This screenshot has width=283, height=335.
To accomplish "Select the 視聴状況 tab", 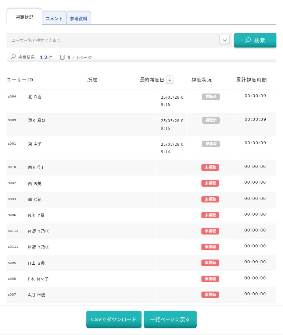I will coord(24,17).
